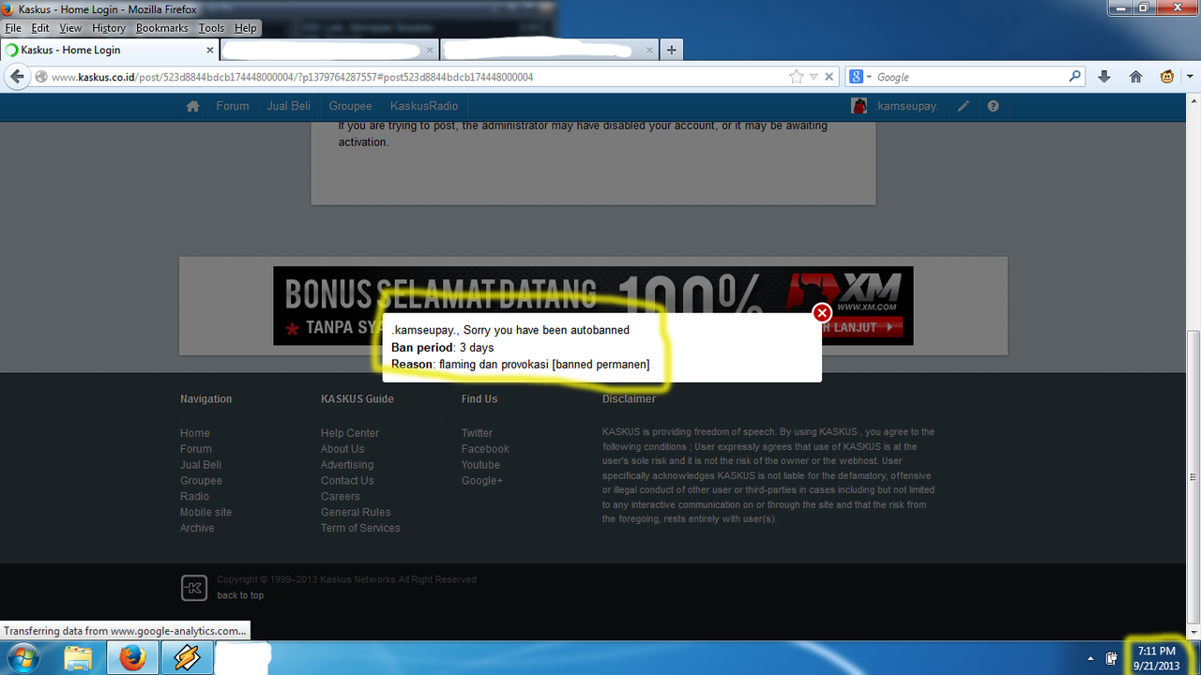
Task: Open the Tools menu
Action: 211,28
